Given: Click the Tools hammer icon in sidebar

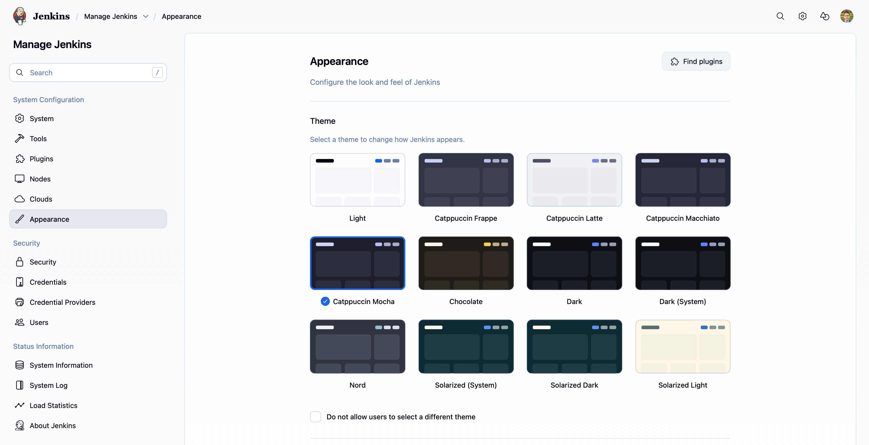Looking at the screenshot, I should 20,139.
